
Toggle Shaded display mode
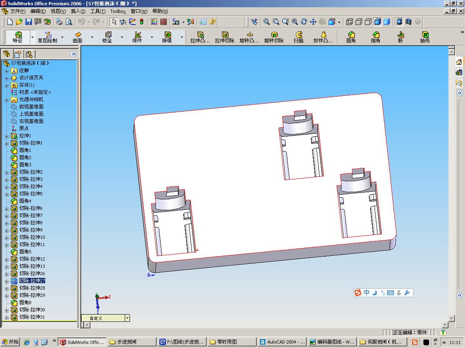tap(387, 22)
